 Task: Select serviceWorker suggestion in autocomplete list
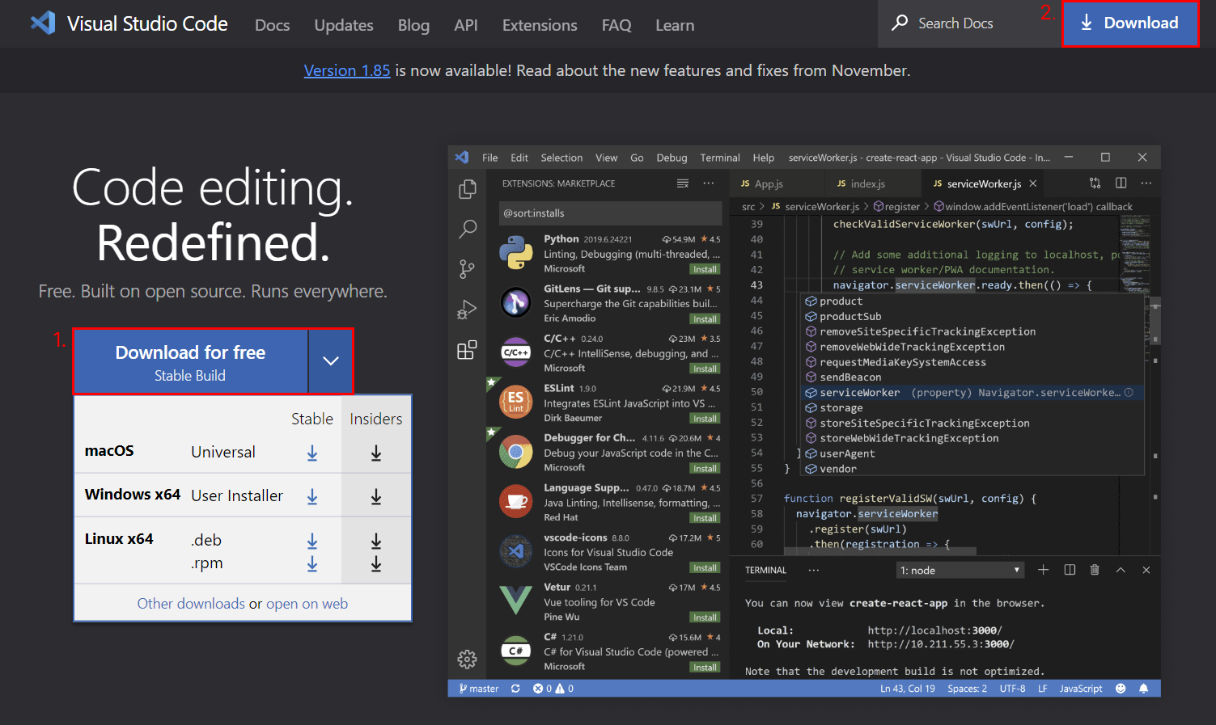(x=972, y=393)
